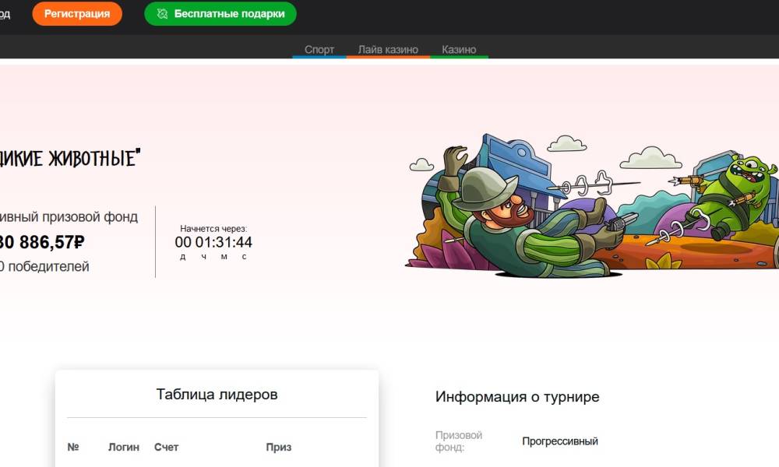This screenshot has width=779, height=467.
Task: Click the orange Регистрация button
Action: [x=77, y=14]
